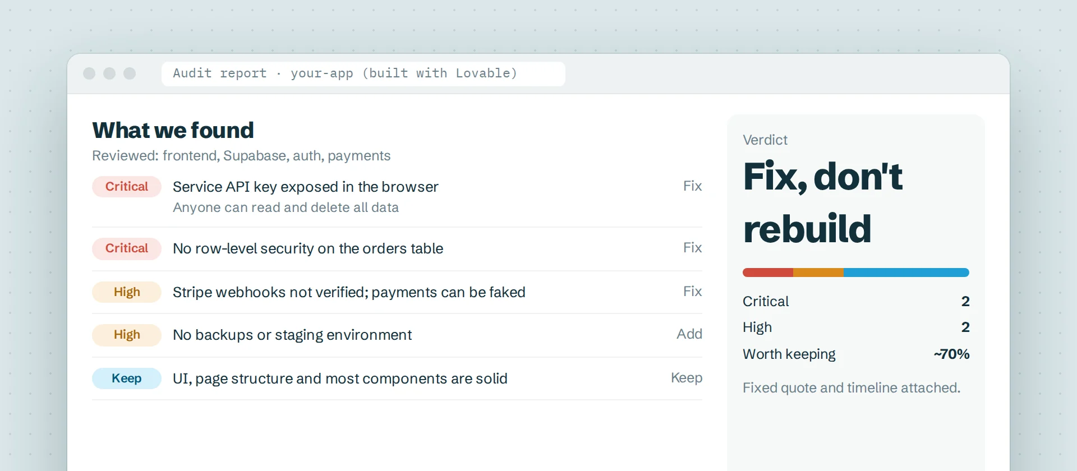Screen dimensions: 1077x471
Task: Click the 'High' label in the verdict panel
Action: coord(757,327)
